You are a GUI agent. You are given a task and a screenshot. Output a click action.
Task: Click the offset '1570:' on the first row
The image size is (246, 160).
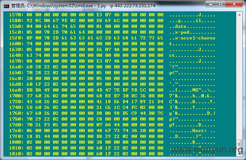(16, 15)
